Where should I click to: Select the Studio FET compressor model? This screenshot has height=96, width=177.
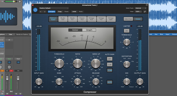(x=73, y=19)
